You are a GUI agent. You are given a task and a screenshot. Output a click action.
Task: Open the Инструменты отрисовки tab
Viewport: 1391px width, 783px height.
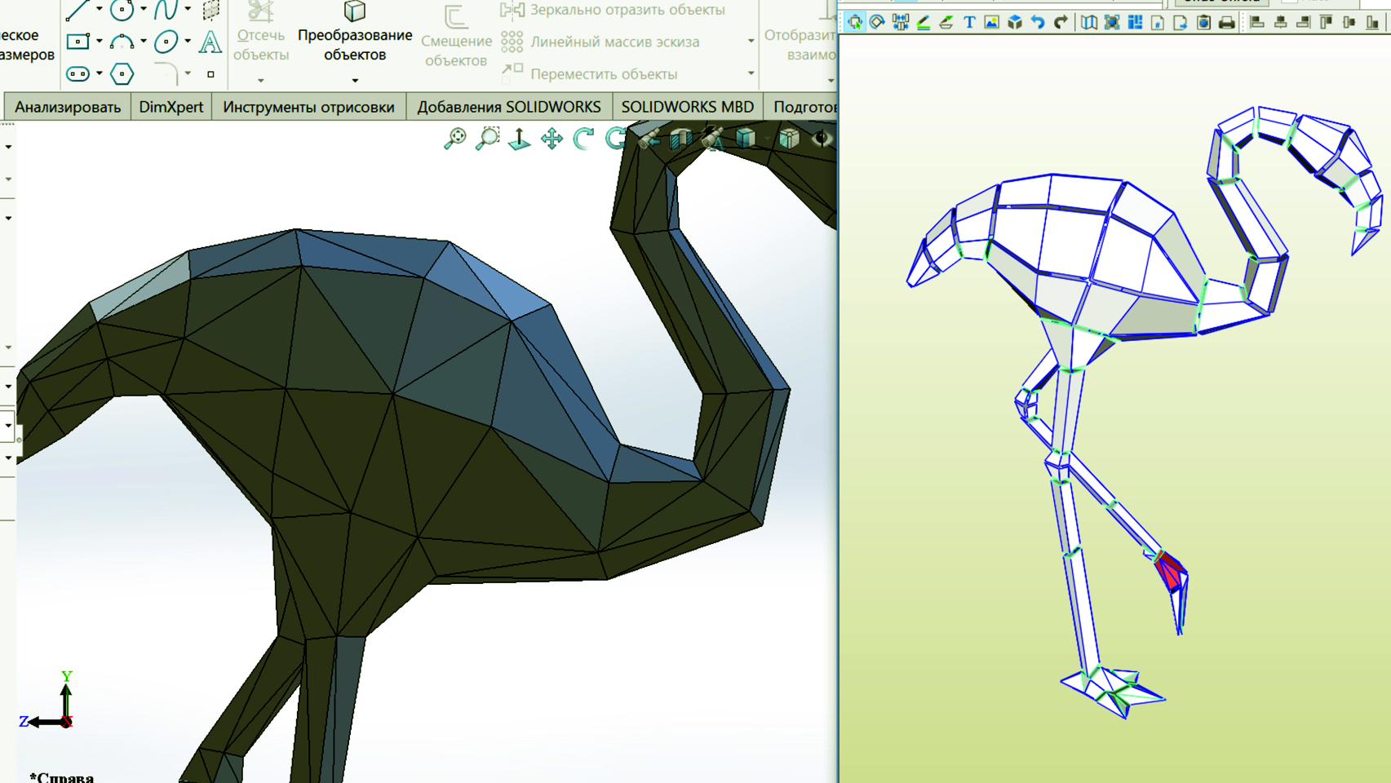tap(308, 107)
